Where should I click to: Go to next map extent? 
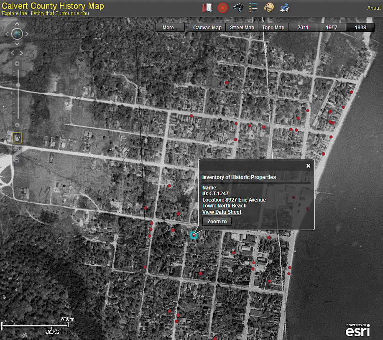21,53
